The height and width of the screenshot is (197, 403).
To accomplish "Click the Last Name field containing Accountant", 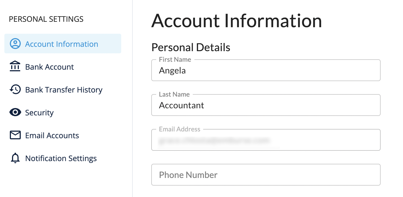I will click(266, 106).
